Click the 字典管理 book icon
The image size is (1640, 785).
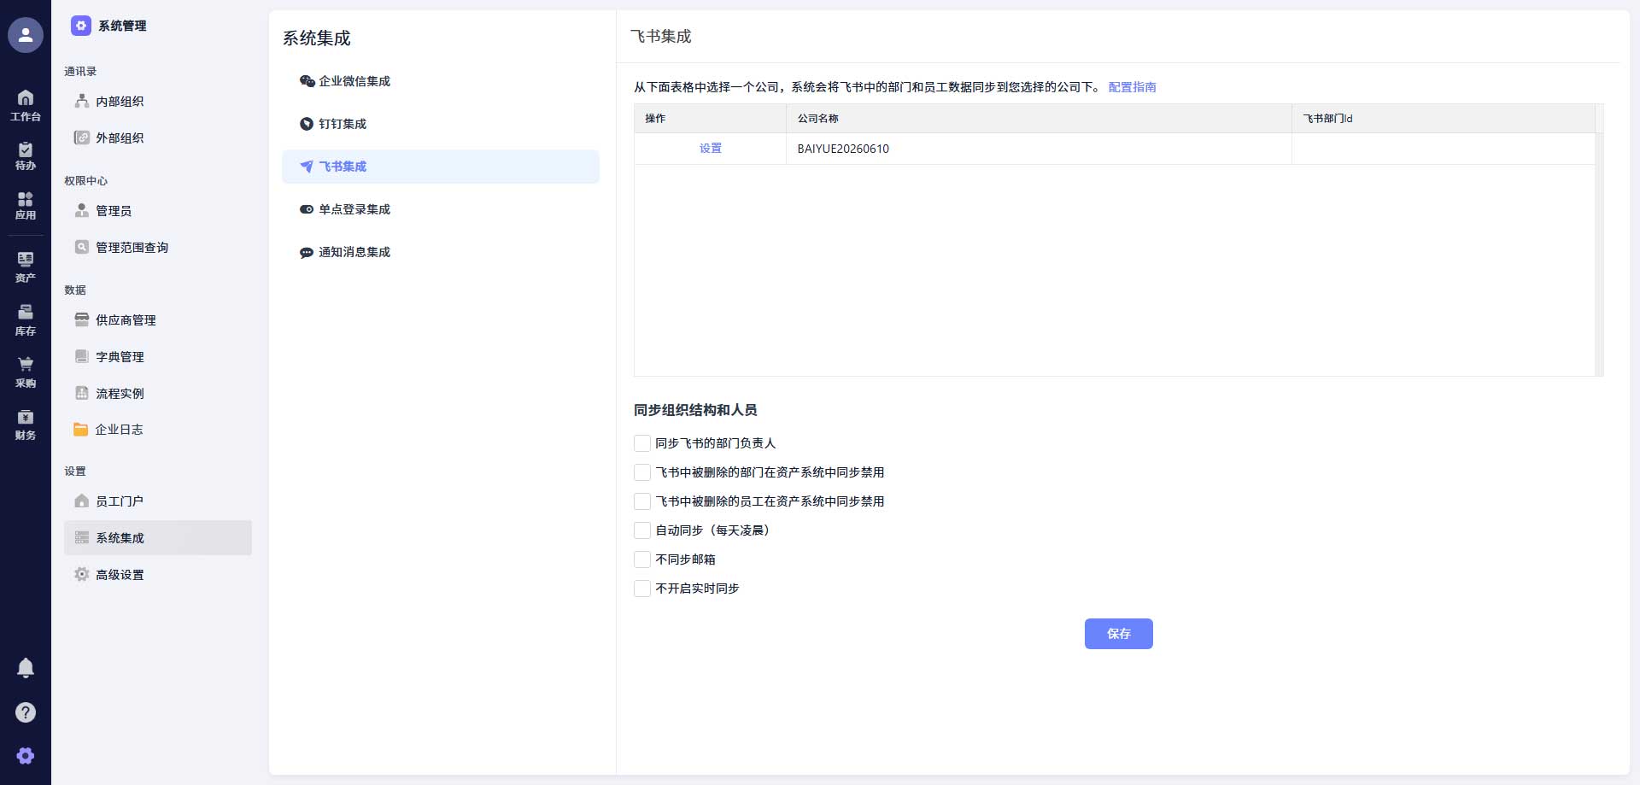[82, 356]
